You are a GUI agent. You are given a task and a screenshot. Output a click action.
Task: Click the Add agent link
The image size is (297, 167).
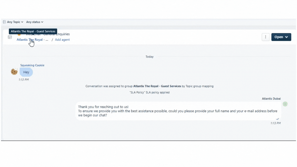point(62,40)
